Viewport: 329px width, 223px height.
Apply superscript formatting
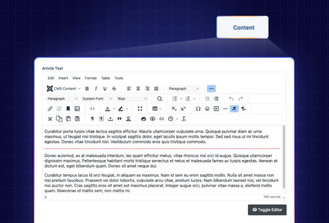pyautogui.click(x=183, y=109)
